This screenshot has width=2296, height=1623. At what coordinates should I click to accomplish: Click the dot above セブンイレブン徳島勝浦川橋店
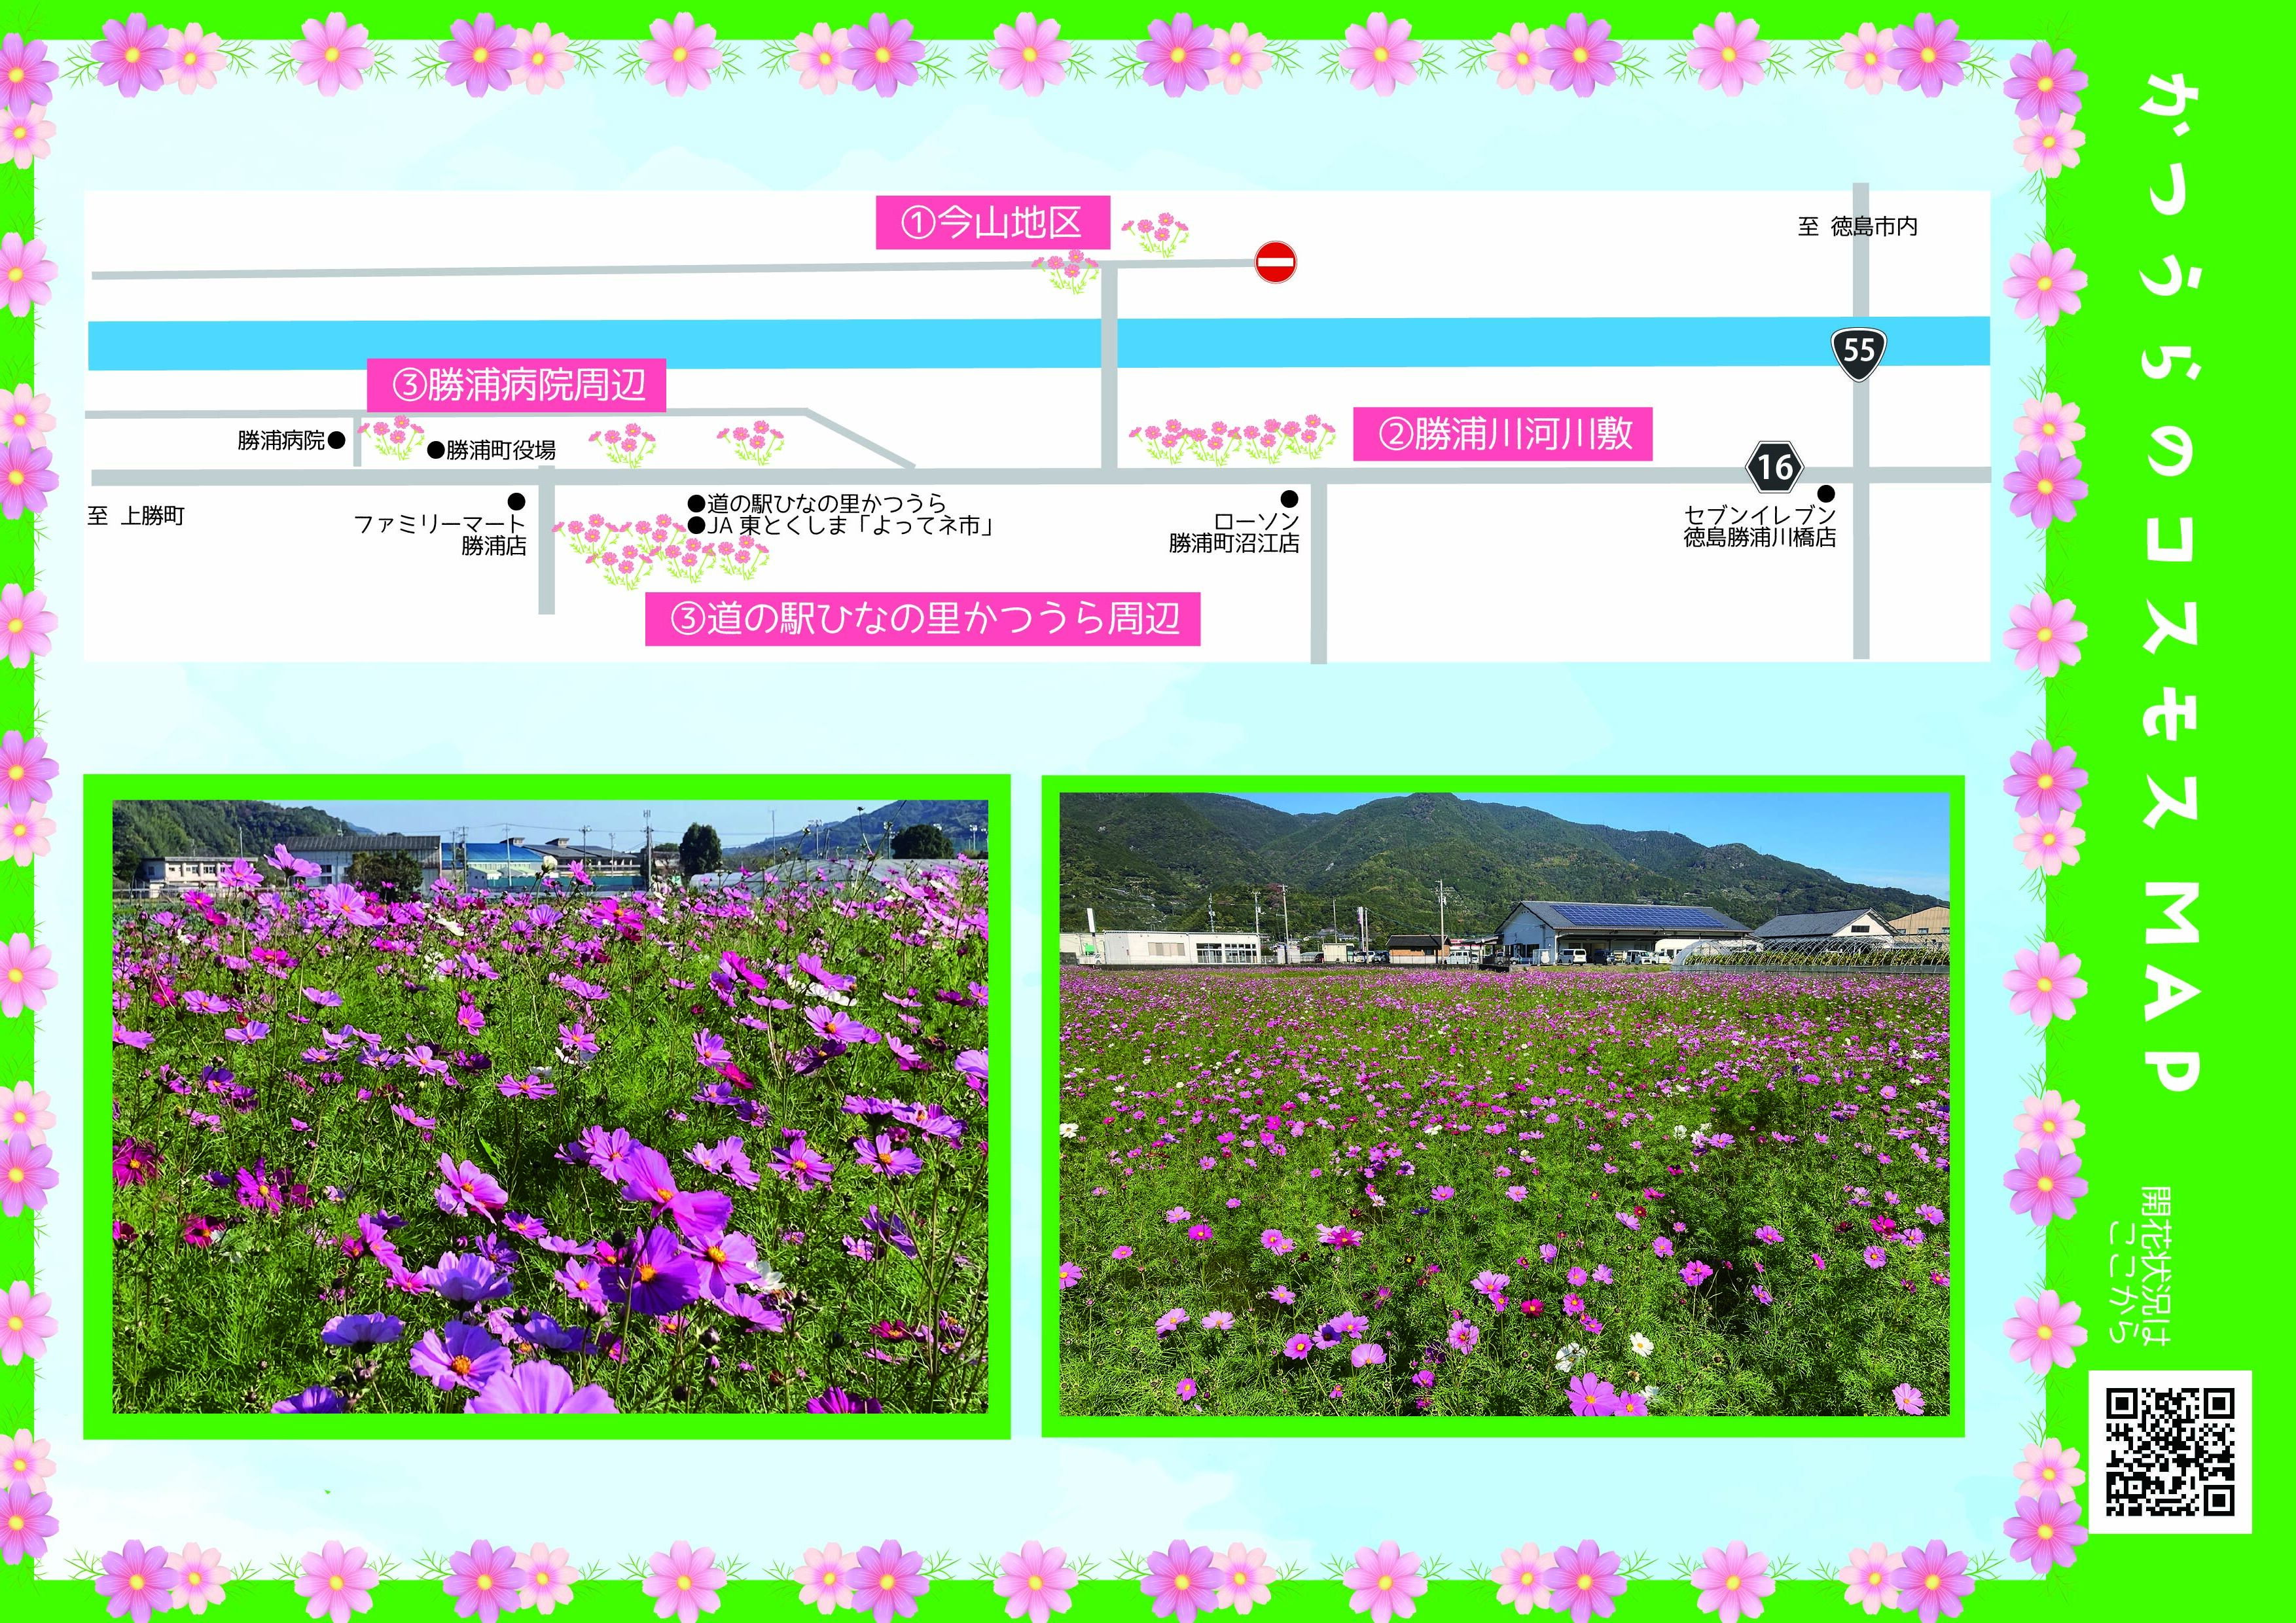(1826, 493)
